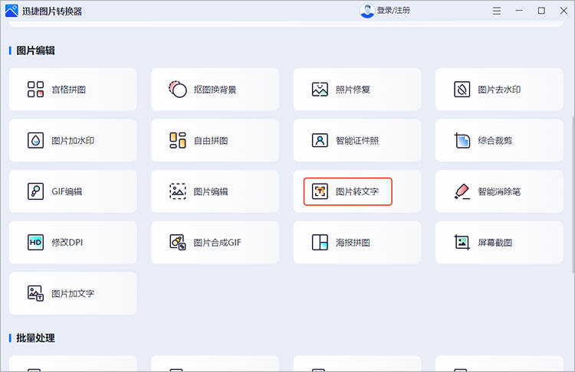Image resolution: width=575 pixels, height=372 pixels.
Task: Click the 屏幕截图 screenshot icon
Action: click(x=462, y=242)
